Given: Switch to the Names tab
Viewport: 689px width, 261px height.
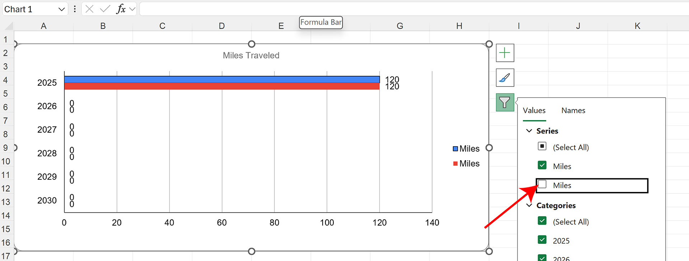Looking at the screenshot, I should tap(573, 110).
